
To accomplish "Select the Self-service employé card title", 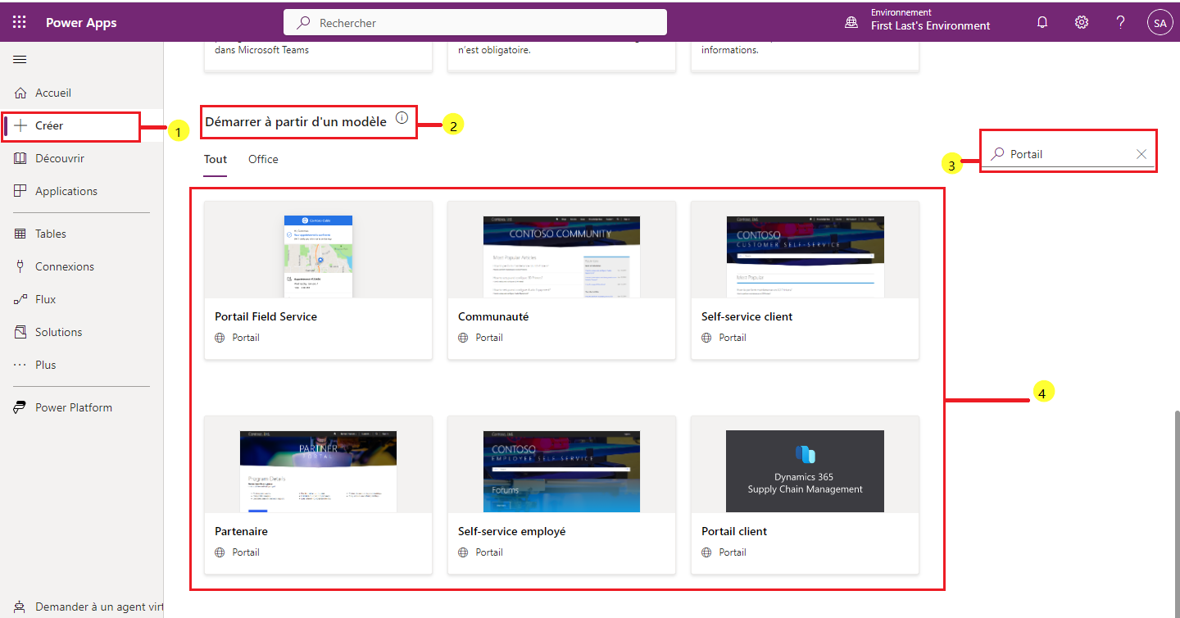I will tap(511, 531).
